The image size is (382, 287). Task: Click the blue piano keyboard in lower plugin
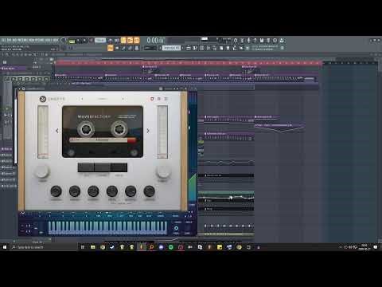tap(107, 228)
